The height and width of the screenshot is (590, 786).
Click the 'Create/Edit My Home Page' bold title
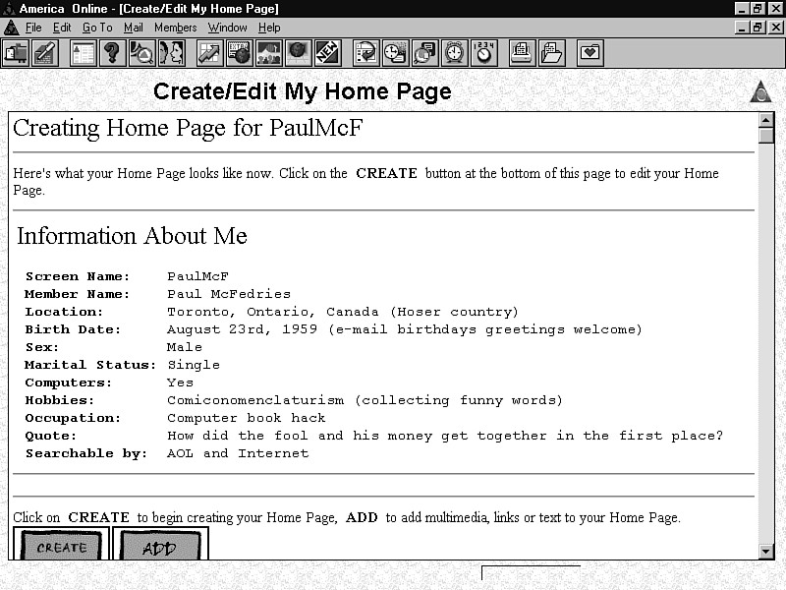[x=303, y=91]
